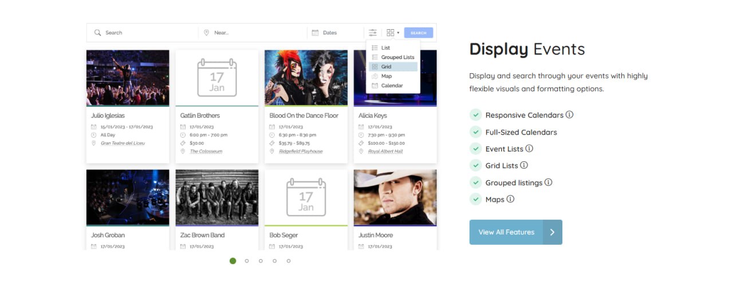Open the Dates picker field

point(336,33)
